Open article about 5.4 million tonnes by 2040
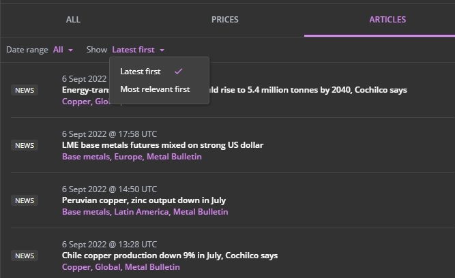The height and width of the screenshot is (278, 455). [307, 90]
